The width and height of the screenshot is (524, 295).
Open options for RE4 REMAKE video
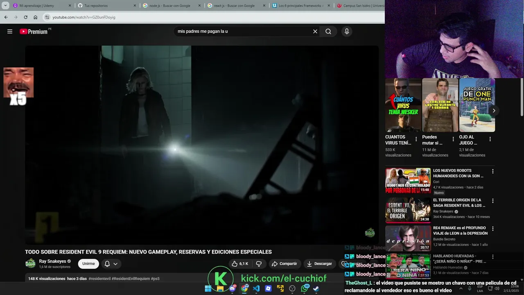[x=492, y=229]
